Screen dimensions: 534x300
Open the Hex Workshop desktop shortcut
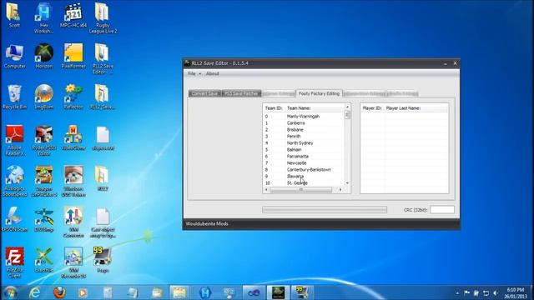click(43, 17)
